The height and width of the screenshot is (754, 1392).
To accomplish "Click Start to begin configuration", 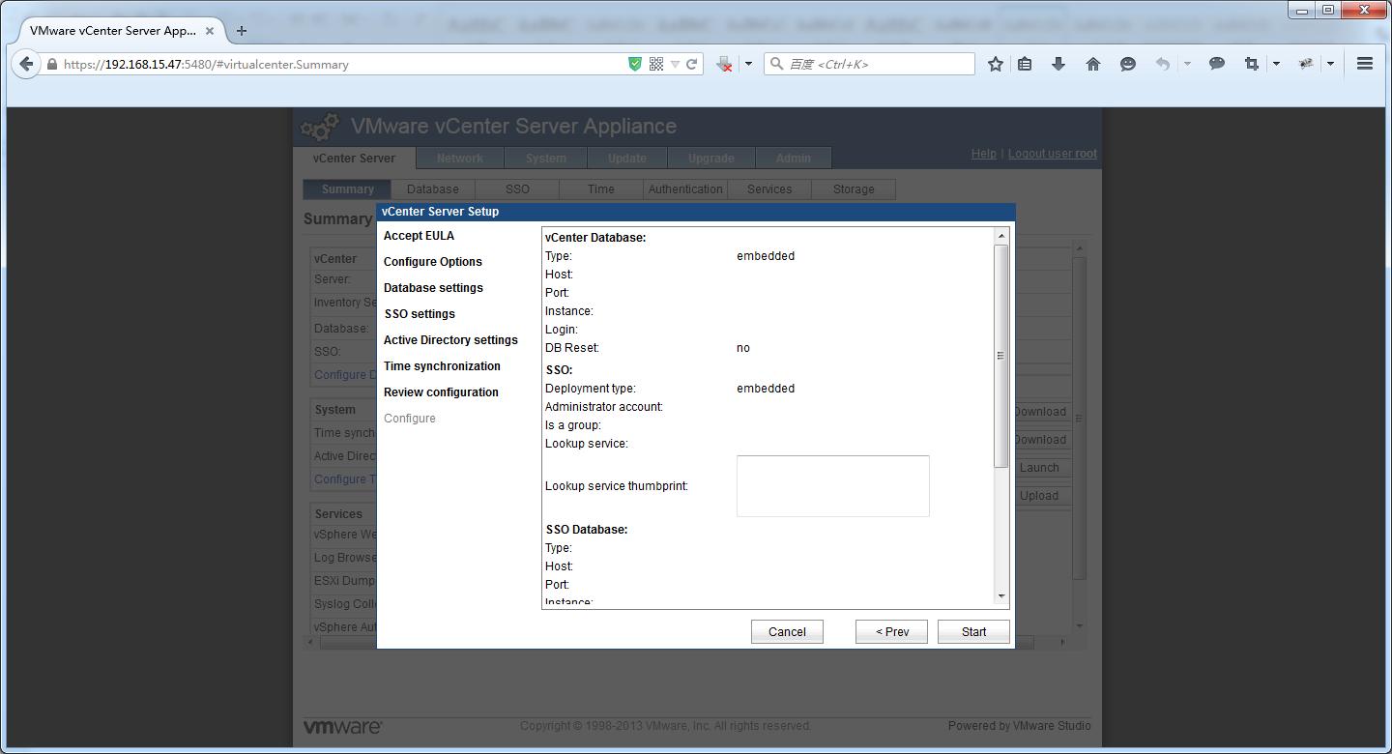I will click(x=974, y=632).
